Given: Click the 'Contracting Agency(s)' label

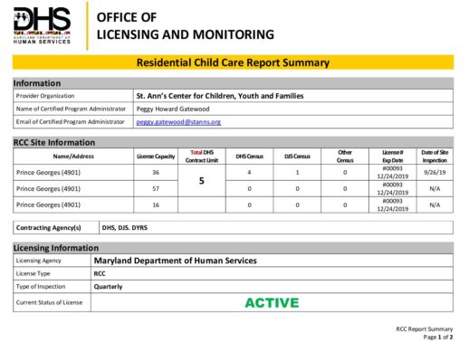Looking at the screenshot, I should 49,228.
